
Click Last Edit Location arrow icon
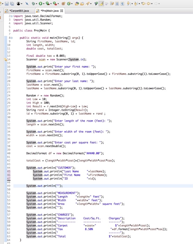[x=143, y=3]
